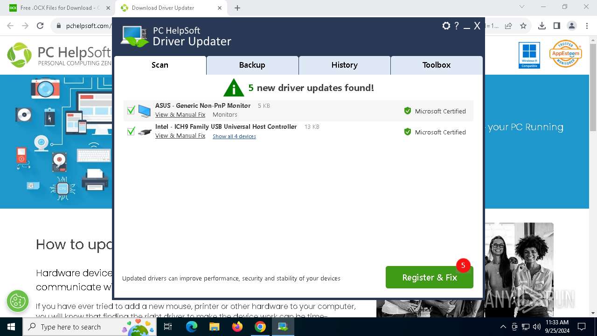
Task: Open Task View from taskbar
Action: tap(168, 327)
